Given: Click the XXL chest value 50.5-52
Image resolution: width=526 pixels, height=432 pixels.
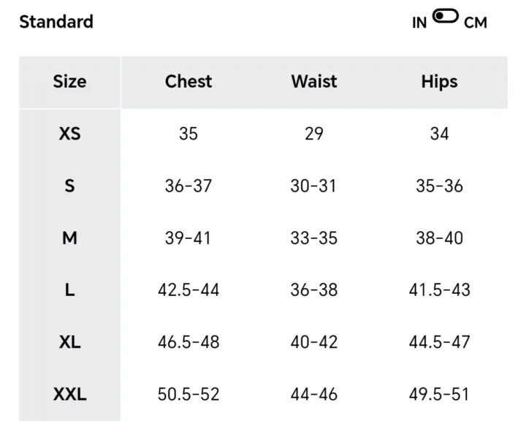Looking at the screenshot, I should point(188,395).
